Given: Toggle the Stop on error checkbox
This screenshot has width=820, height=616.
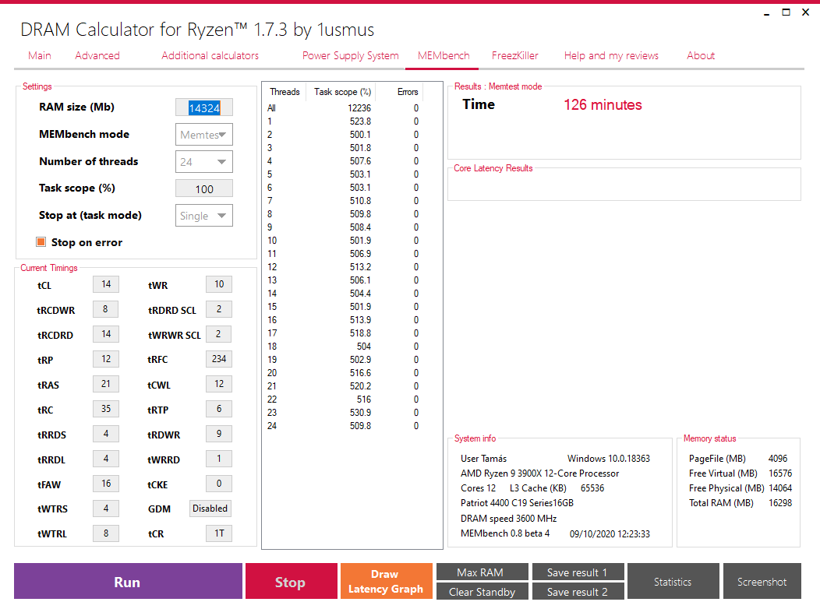Looking at the screenshot, I should [x=41, y=242].
